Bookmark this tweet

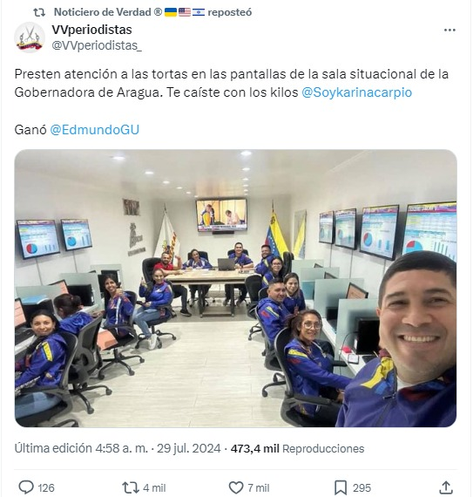(x=341, y=487)
